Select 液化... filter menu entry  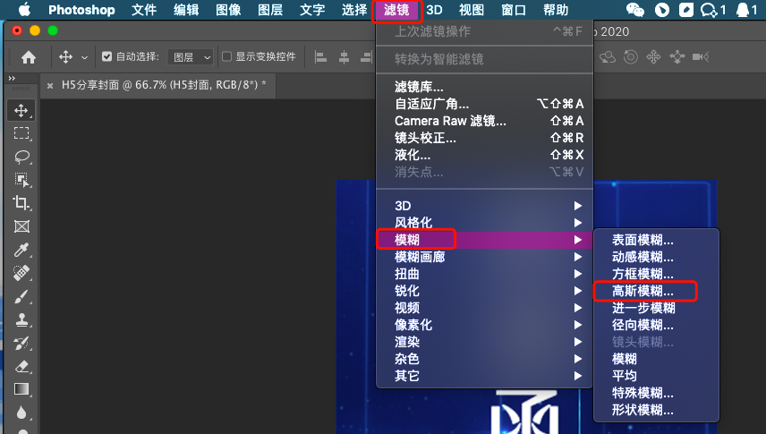tap(413, 155)
